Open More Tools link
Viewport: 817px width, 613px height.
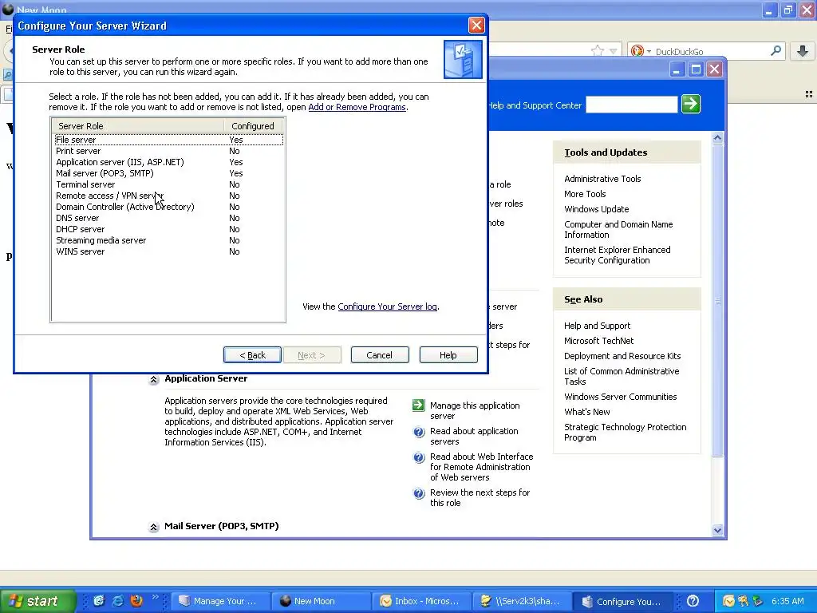[x=585, y=194]
